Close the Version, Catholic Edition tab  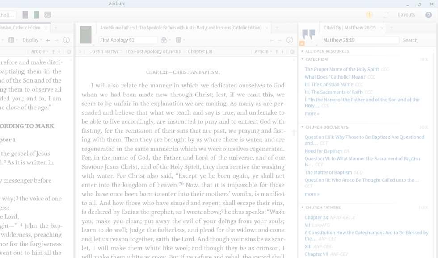pyautogui.click(x=46, y=28)
